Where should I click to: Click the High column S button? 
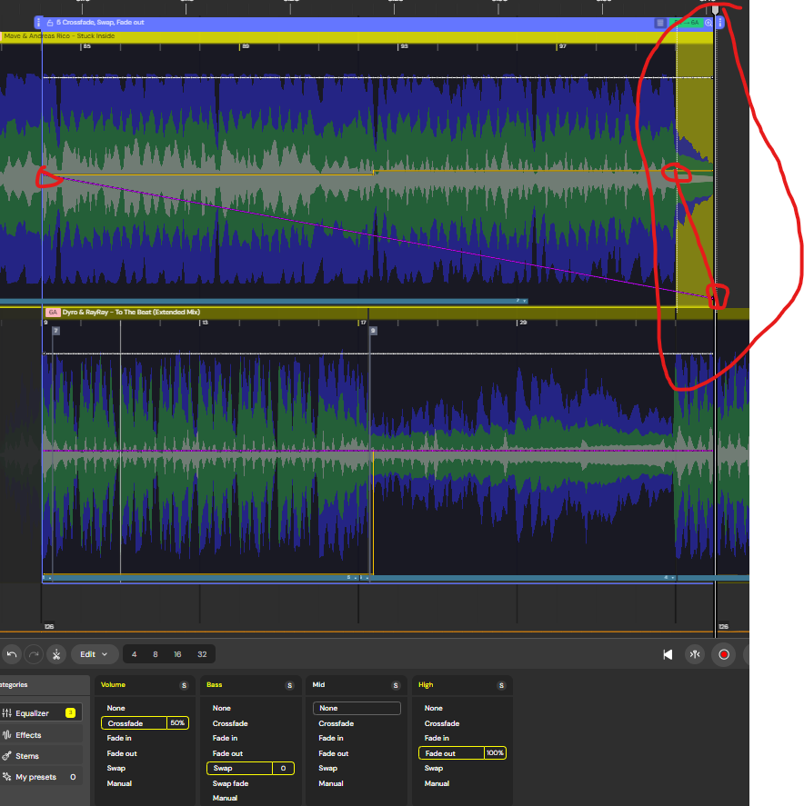coord(500,685)
